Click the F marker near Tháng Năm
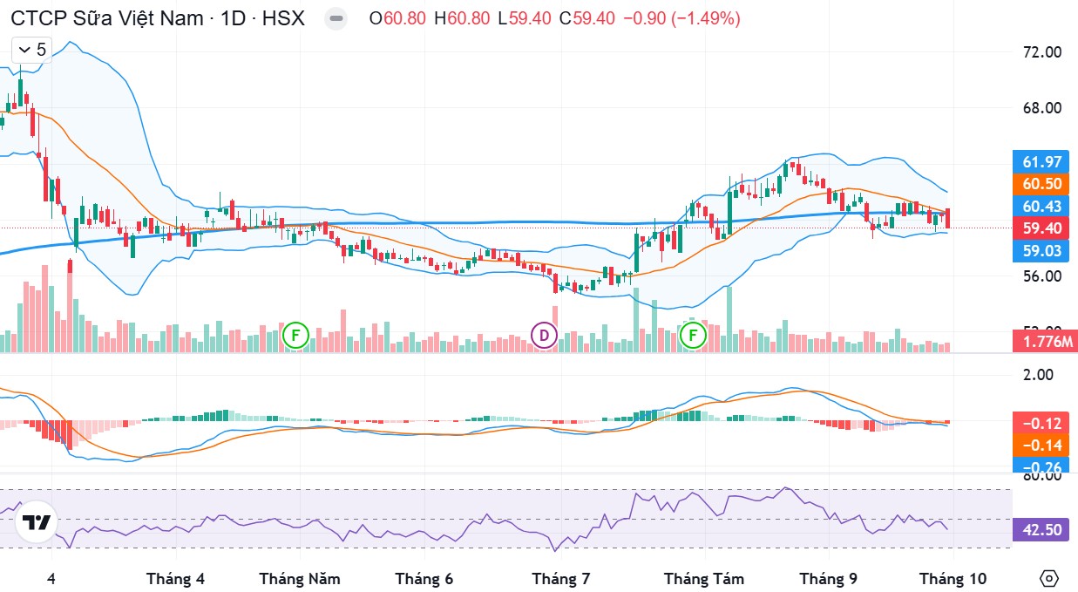Image resolution: width=1078 pixels, height=592 pixels. pos(296,335)
